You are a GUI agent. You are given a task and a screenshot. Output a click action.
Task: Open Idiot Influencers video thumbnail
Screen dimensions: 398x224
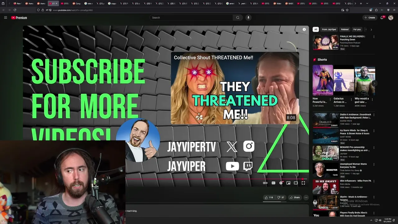point(326,186)
